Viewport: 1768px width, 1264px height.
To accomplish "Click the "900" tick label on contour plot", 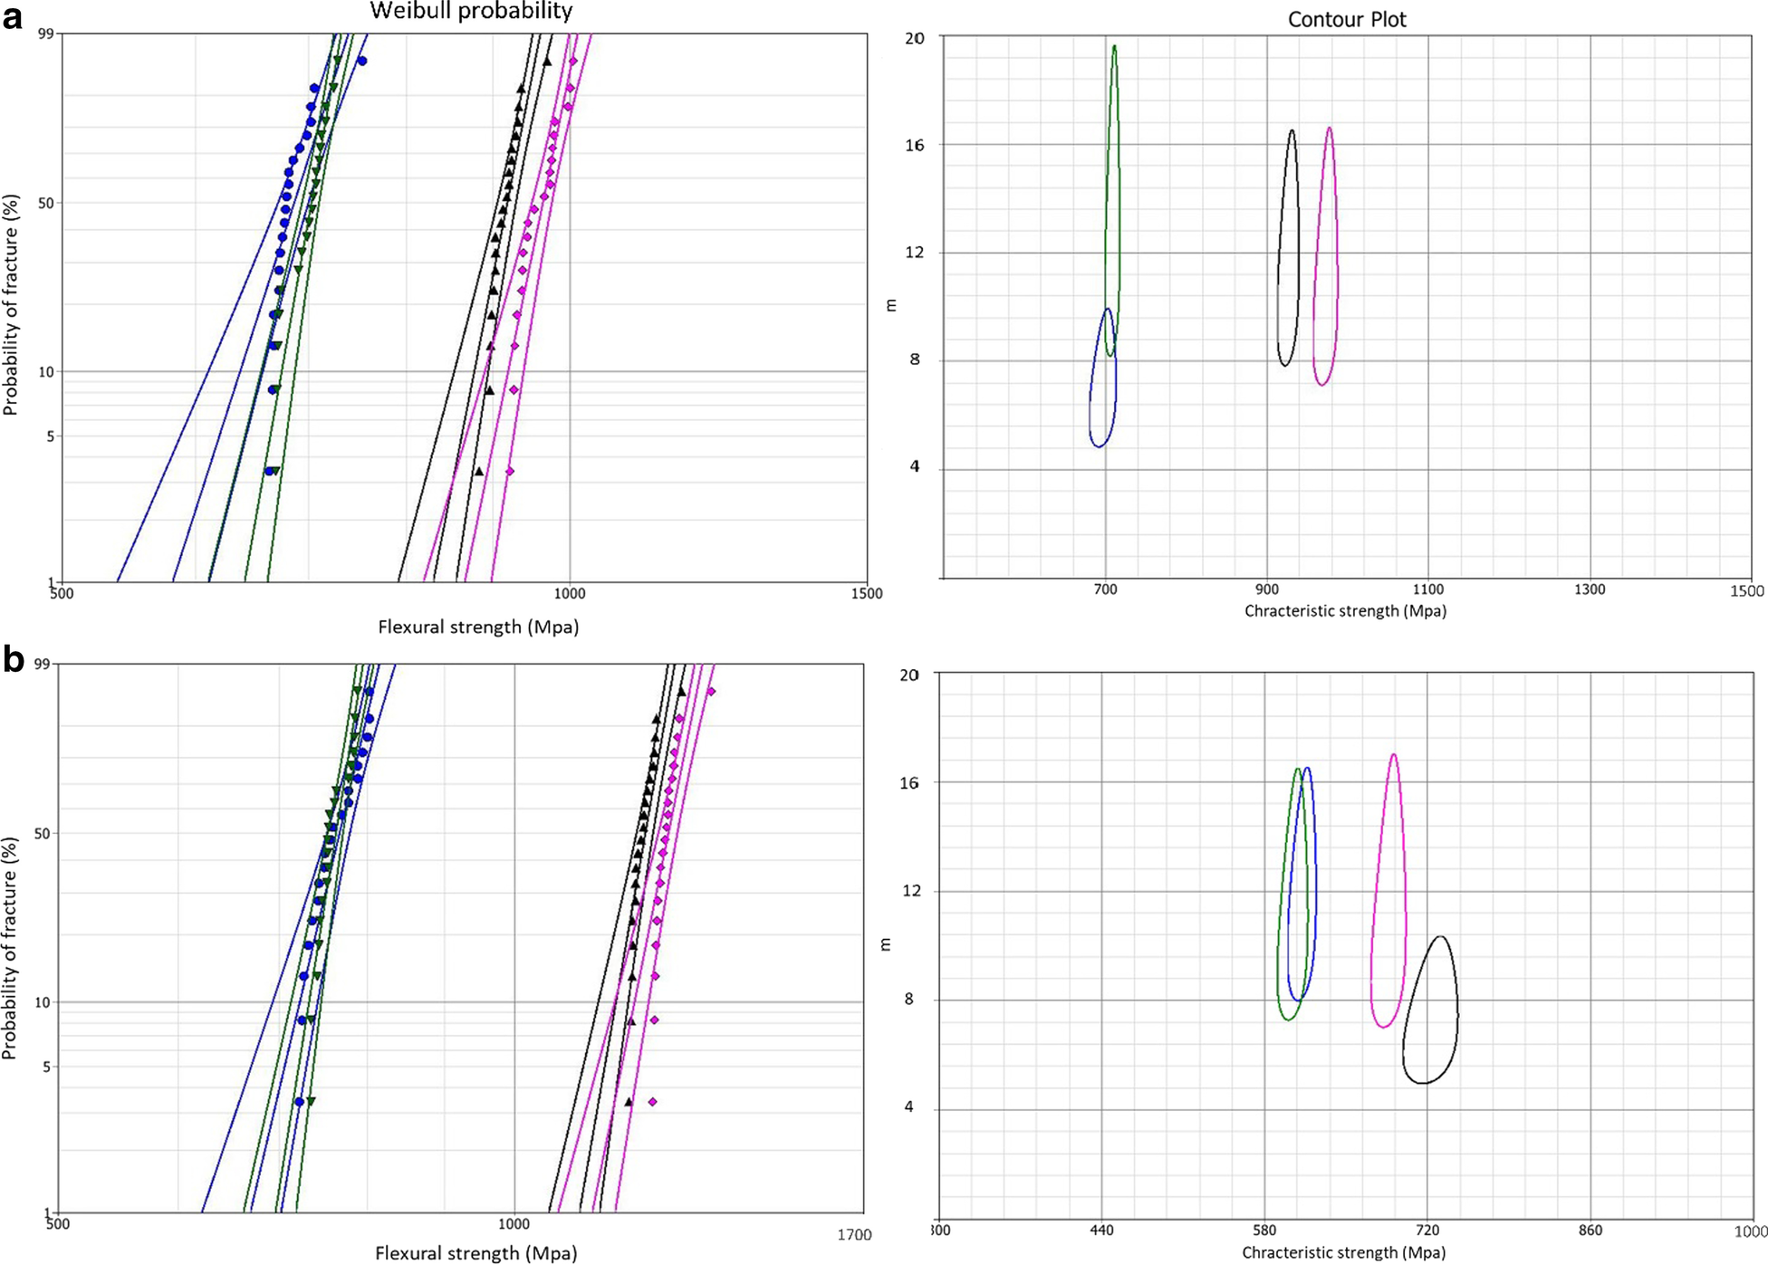I will pyautogui.click(x=1266, y=589).
